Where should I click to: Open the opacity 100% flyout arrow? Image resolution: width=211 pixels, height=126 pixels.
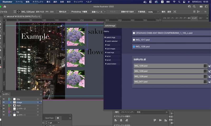click(158, 12)
